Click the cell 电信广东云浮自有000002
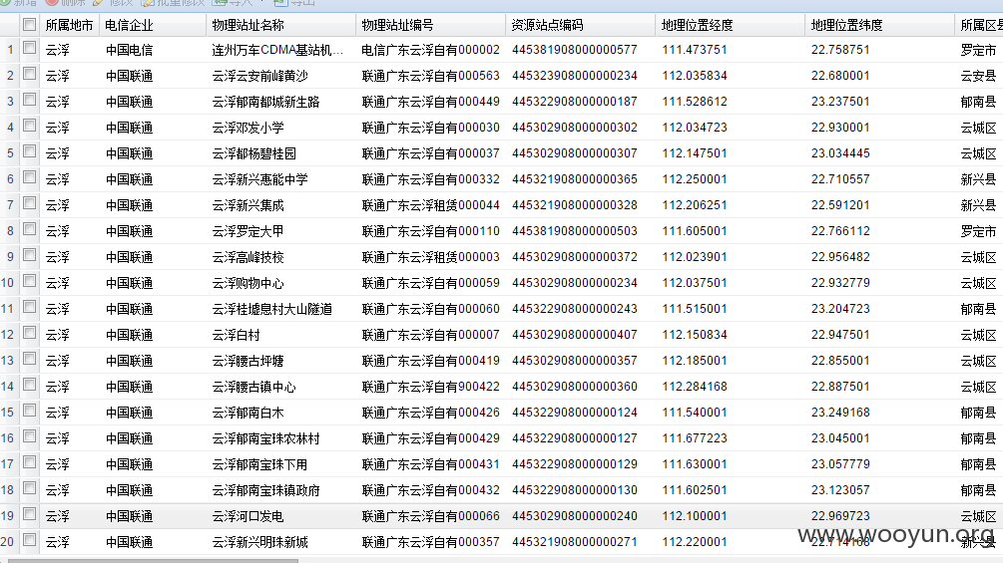 [x=430, y=50]
